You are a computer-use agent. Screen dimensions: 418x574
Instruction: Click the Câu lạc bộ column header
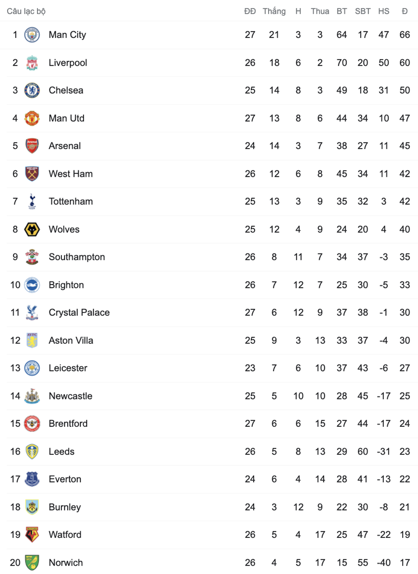tap(26, 12)
